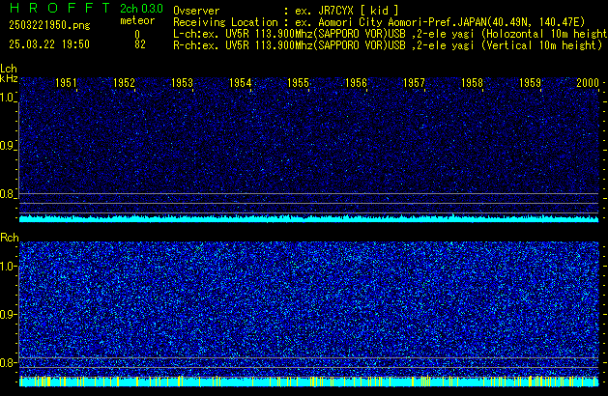The width and height of the screenshot is (608, 396).
Task: Click the 1958 time marker
Action: pos(472,82)
